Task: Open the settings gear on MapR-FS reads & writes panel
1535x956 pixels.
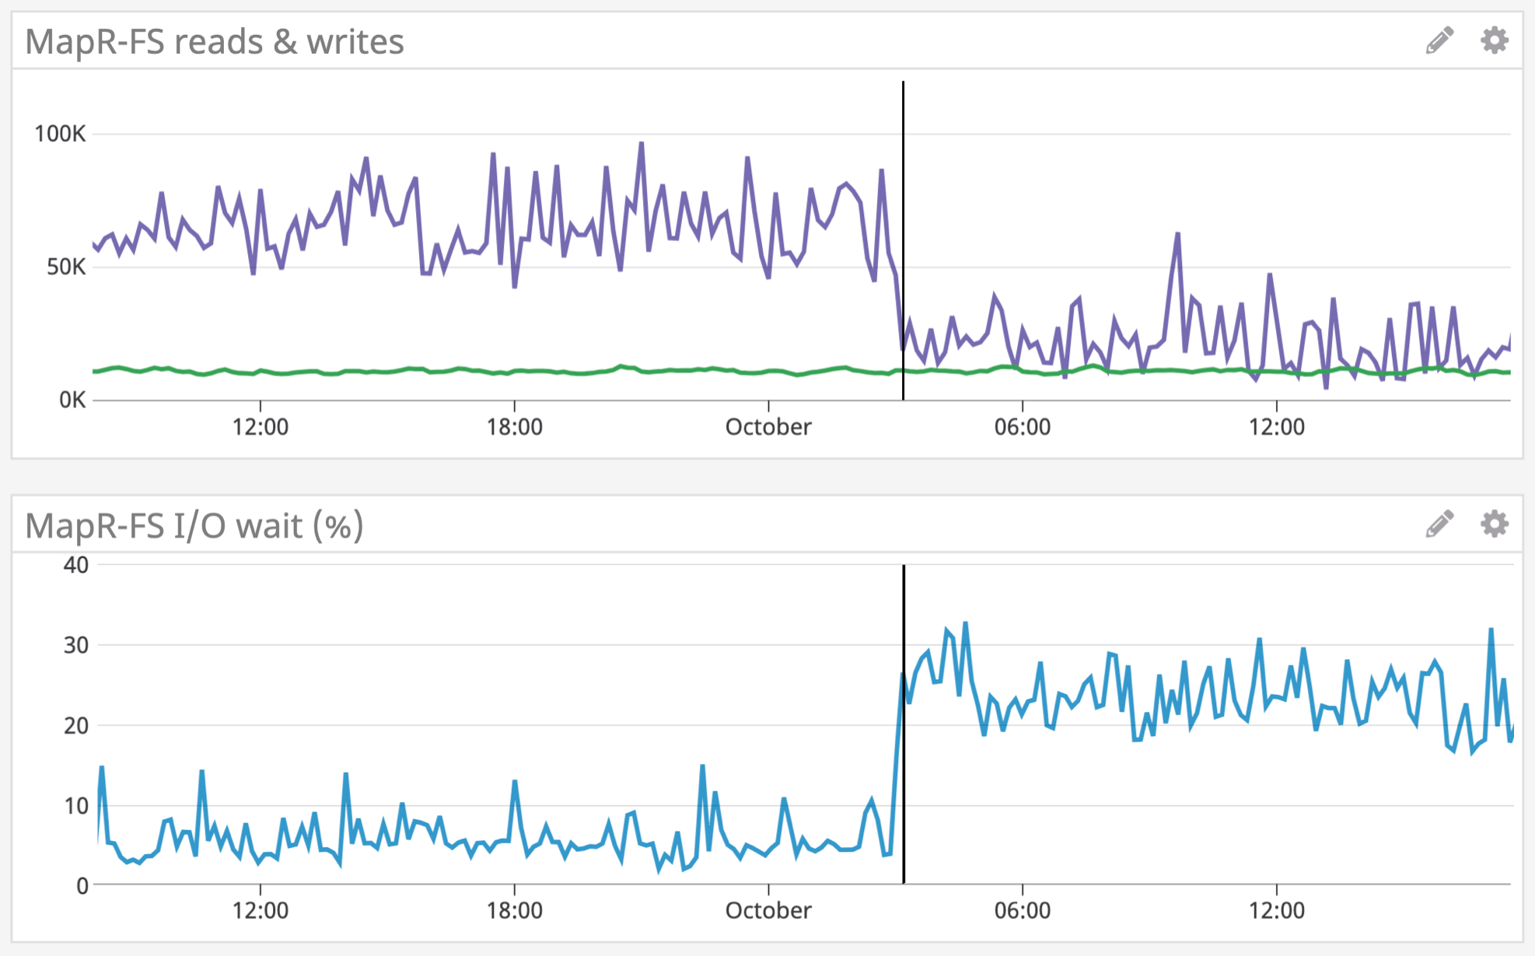Action: pyautogui.click(x=1493, y=40)
